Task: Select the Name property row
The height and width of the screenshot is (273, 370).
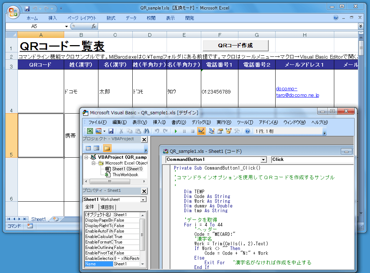Action: [112, 264]
